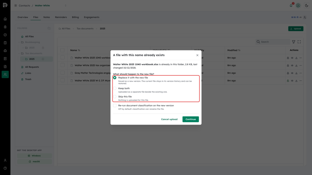
Task: Go to Contacts in the breadcrumb
Action: tap(24, 5)
